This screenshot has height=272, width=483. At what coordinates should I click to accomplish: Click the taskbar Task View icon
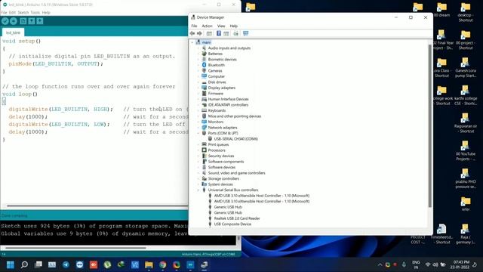click(38, 264)
